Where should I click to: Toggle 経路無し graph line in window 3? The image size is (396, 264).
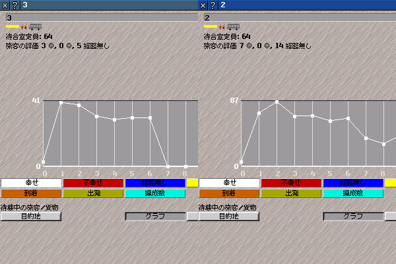155,183
